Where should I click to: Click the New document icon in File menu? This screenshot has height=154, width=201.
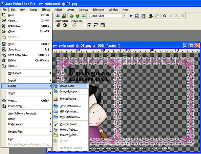coord(4,15)
